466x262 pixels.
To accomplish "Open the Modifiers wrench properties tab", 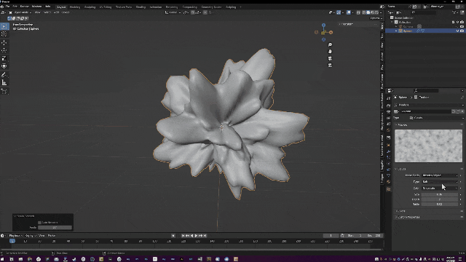I will pos(388,151).
